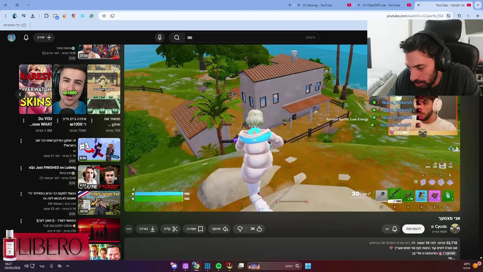Open All bookmarks folder (כל הסימניות)
This screenshot has height=272, width=483.
pos(15,25)
